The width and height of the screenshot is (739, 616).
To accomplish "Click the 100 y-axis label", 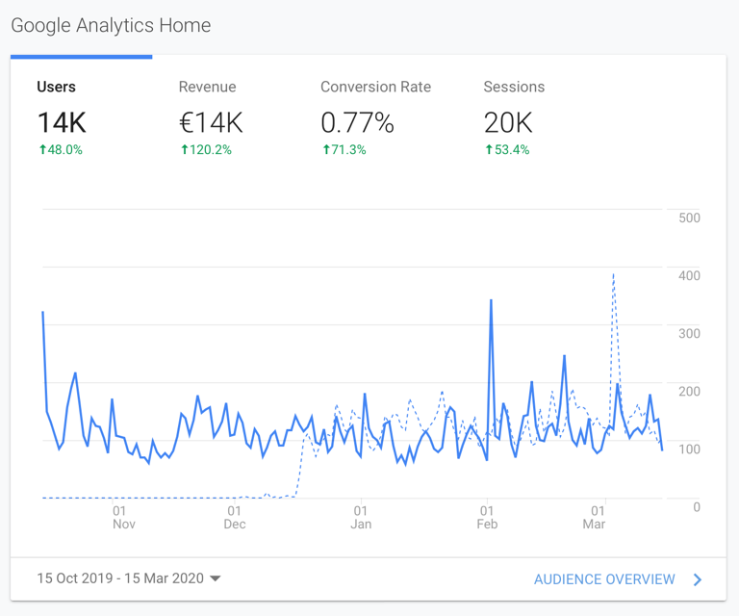I will pyautogui.click(x=689, y=449).
